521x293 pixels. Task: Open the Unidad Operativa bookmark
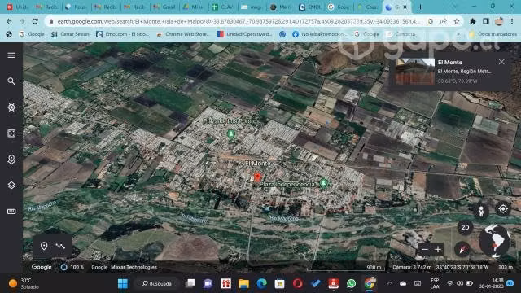click(x=244, y=34)
